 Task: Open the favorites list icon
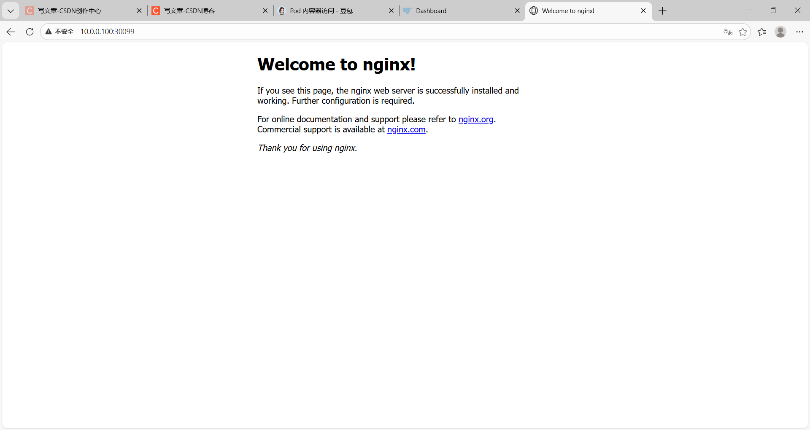coord(762,32)
